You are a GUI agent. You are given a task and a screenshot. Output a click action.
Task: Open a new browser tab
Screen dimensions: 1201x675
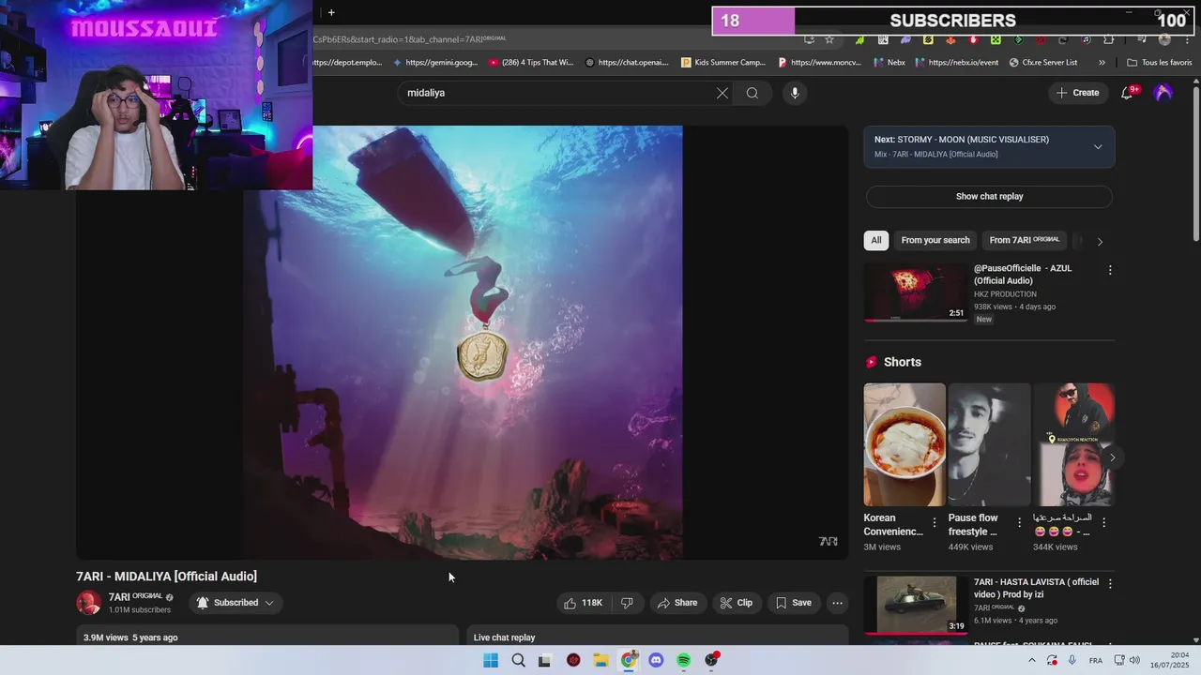(331, 12)
